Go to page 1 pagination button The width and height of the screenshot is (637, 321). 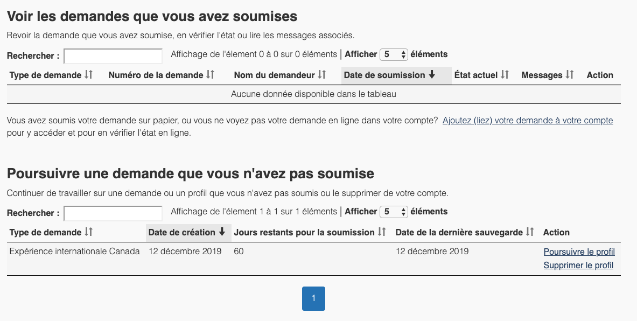coord(313,298)
